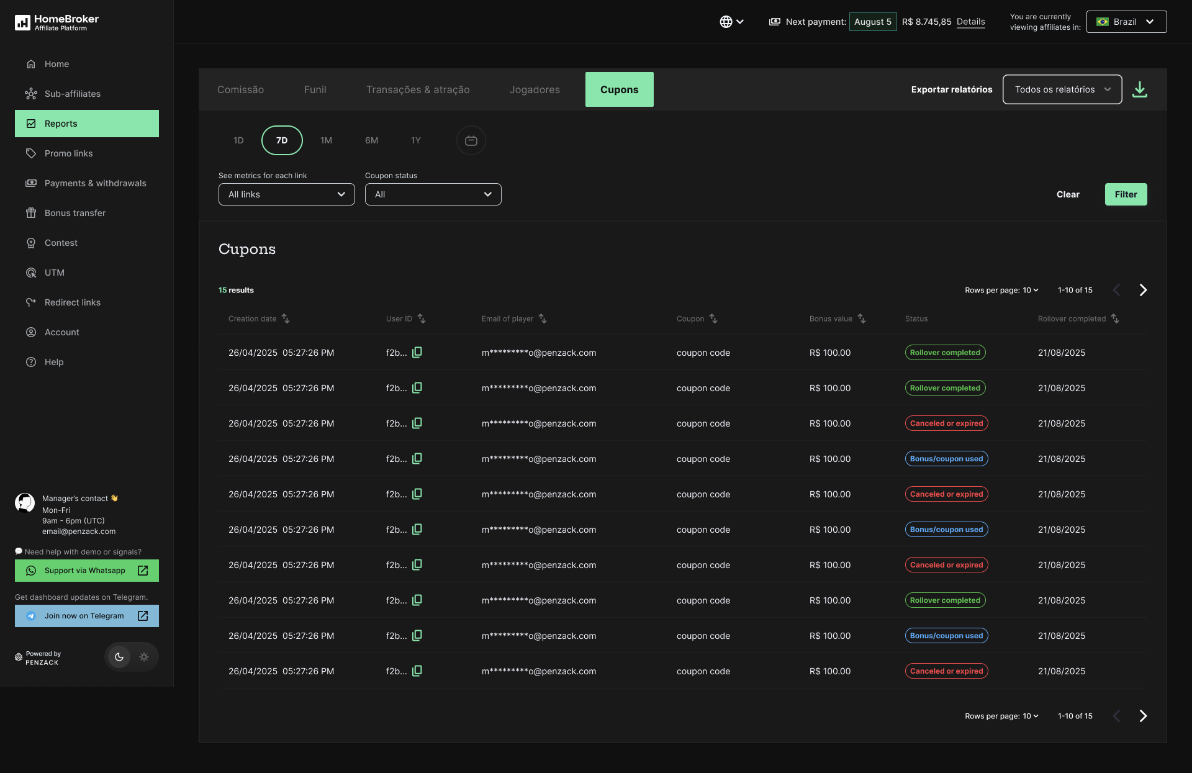Open Todos os relatórios export dropdown
This screenshot has width=1192, height=773.
click(x=1062, y=89)
